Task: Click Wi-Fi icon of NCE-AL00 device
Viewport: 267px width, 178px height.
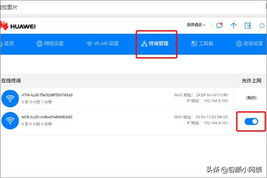Action: coord(10,120)
